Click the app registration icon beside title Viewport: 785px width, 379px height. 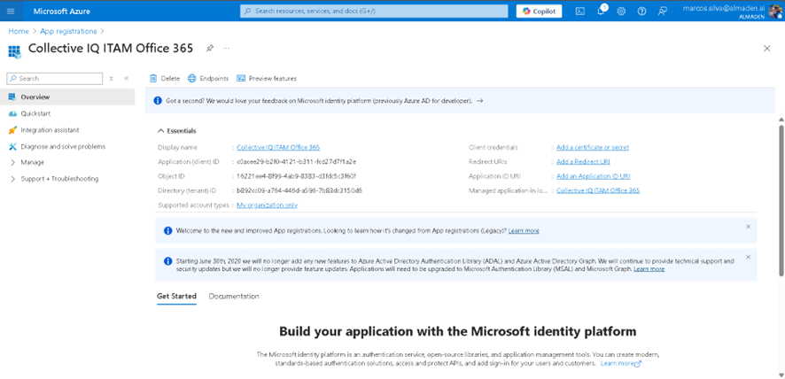click(15, 51)
